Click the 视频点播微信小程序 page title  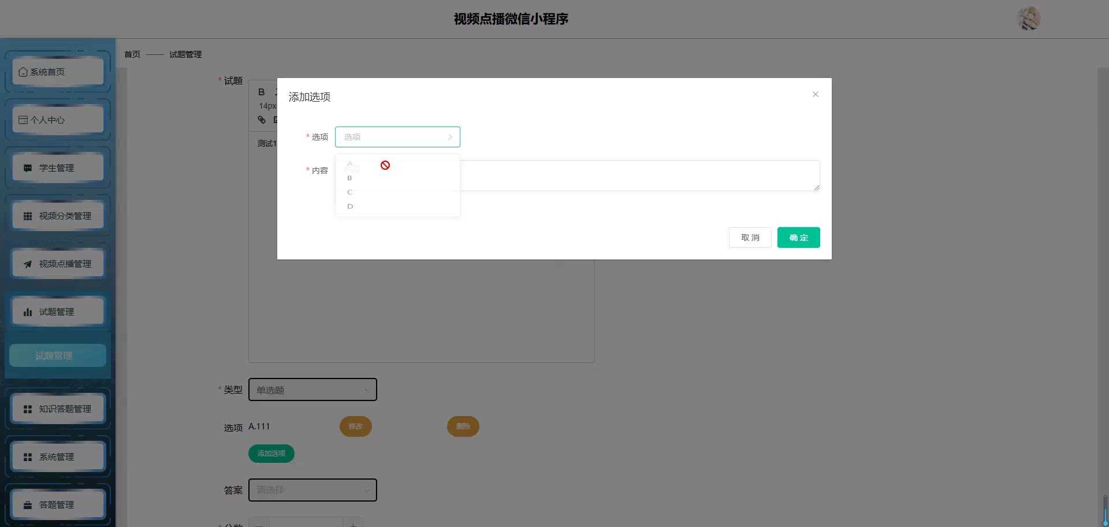[x=511, y=19]
